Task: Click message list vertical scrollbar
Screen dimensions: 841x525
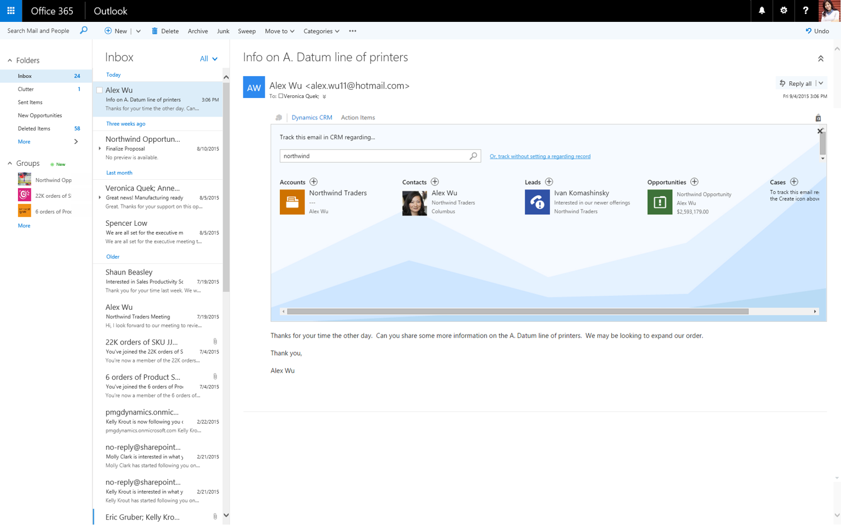Action: (226, 188)
